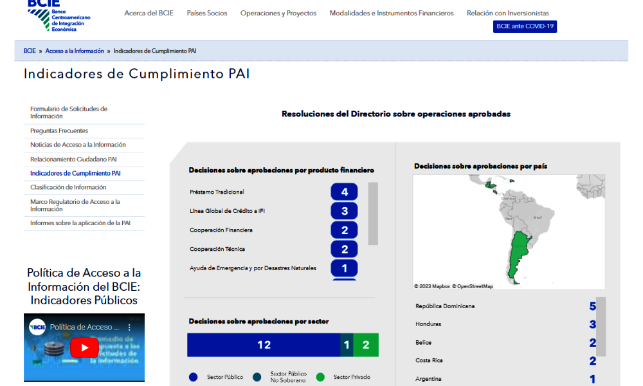Click the Sector Público No Soberano legend dot

click(x=257, y=377)
